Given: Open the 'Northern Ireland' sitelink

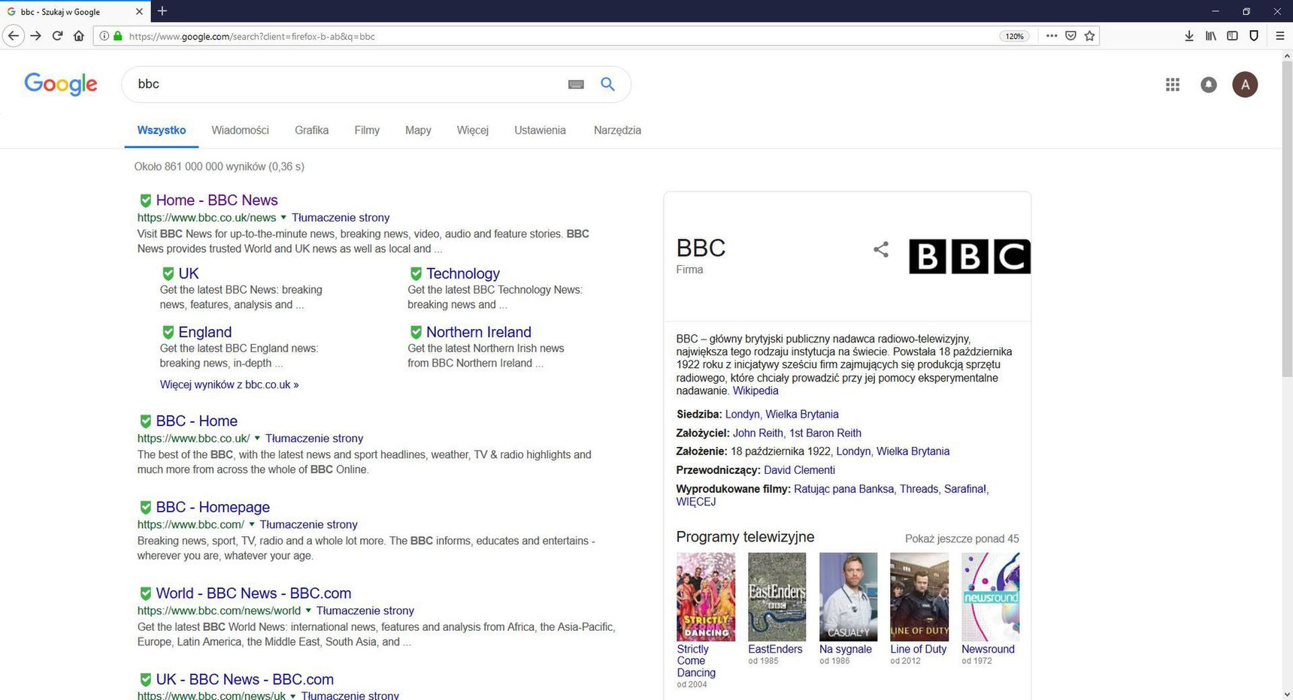Looking at the screenshot, I should point(478,332).
